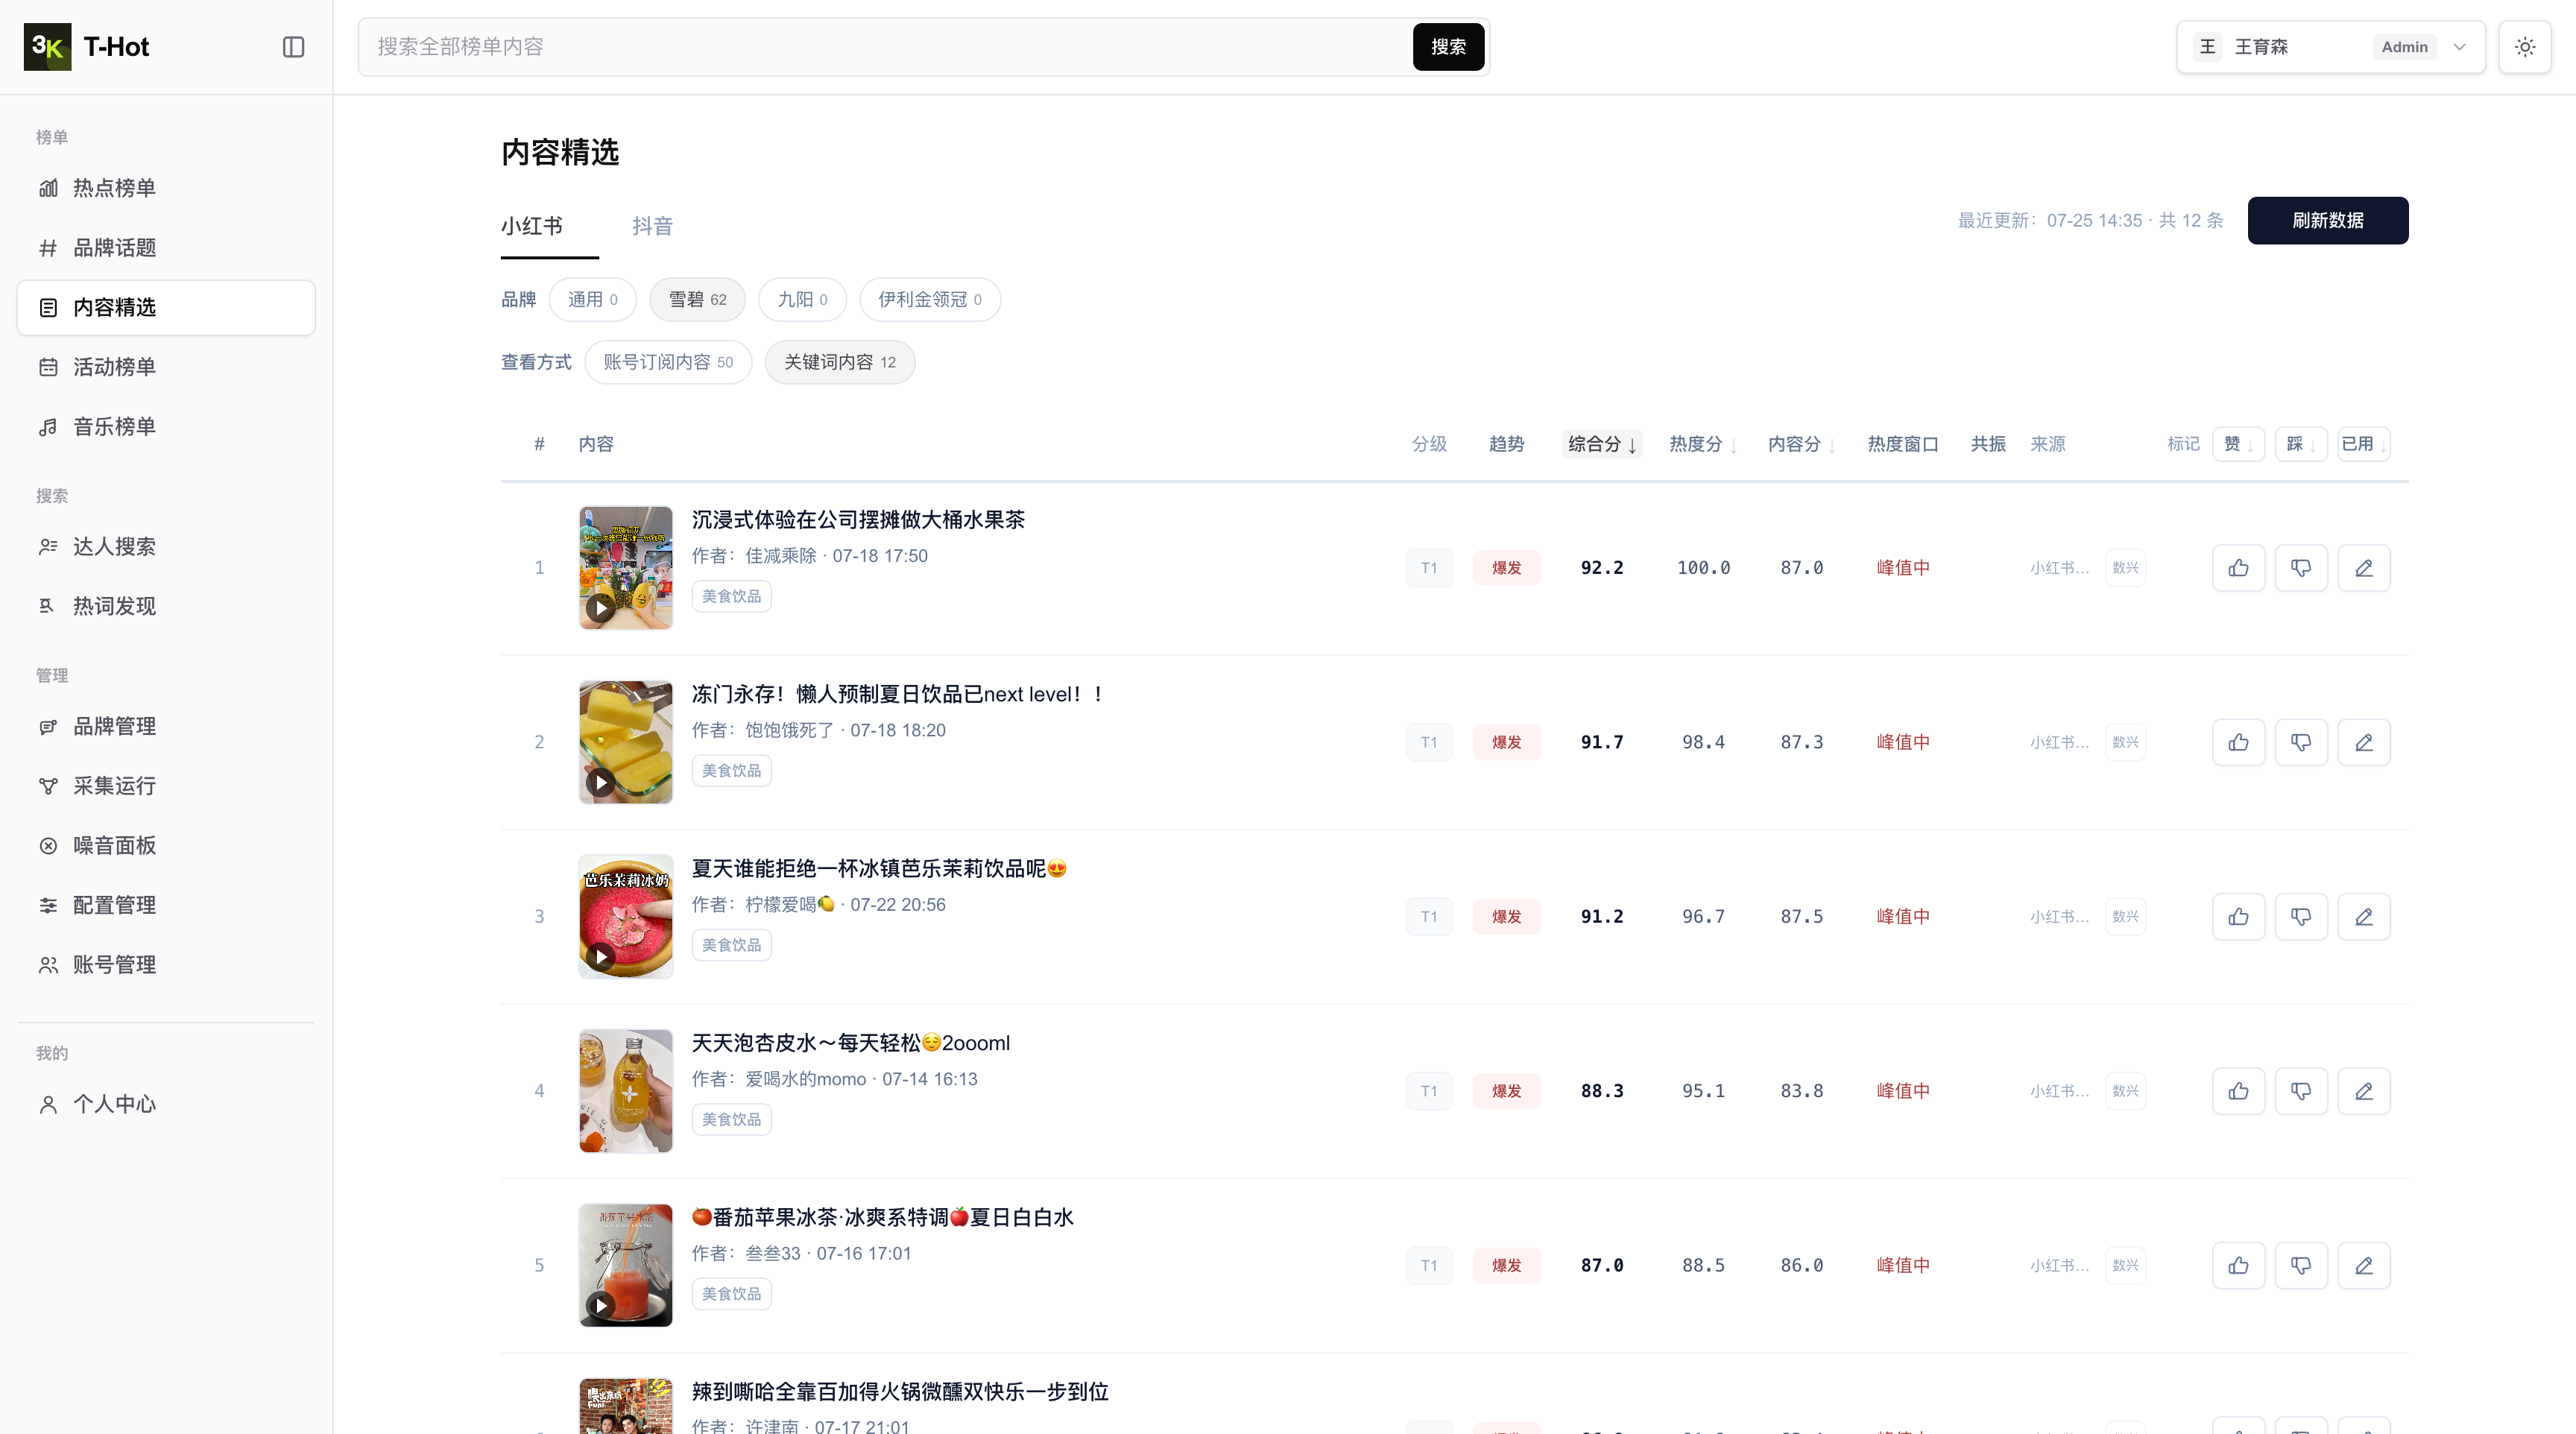Open 噪音面板 in the sidebar
The height and width of the screenshot is (1434, 2576).
[x=166, y=846]
